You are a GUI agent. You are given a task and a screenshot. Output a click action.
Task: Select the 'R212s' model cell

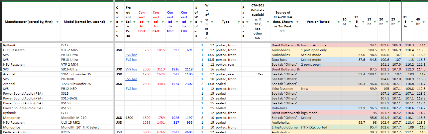pos(88,132)
